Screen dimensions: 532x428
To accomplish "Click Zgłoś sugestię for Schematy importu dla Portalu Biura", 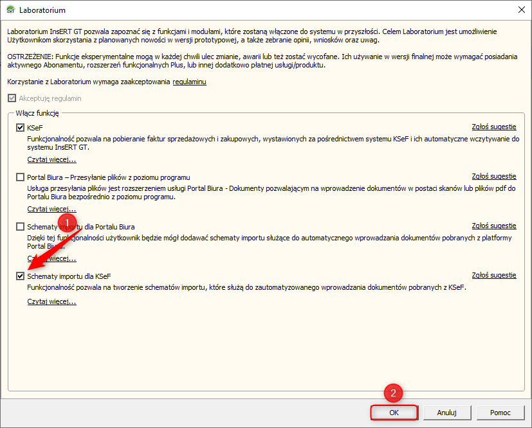I will [494, 226].
